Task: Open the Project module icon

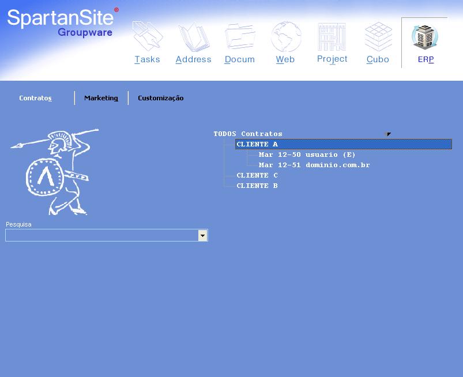Action: tap(332, 38)
